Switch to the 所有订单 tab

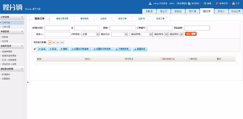[39, 18]
